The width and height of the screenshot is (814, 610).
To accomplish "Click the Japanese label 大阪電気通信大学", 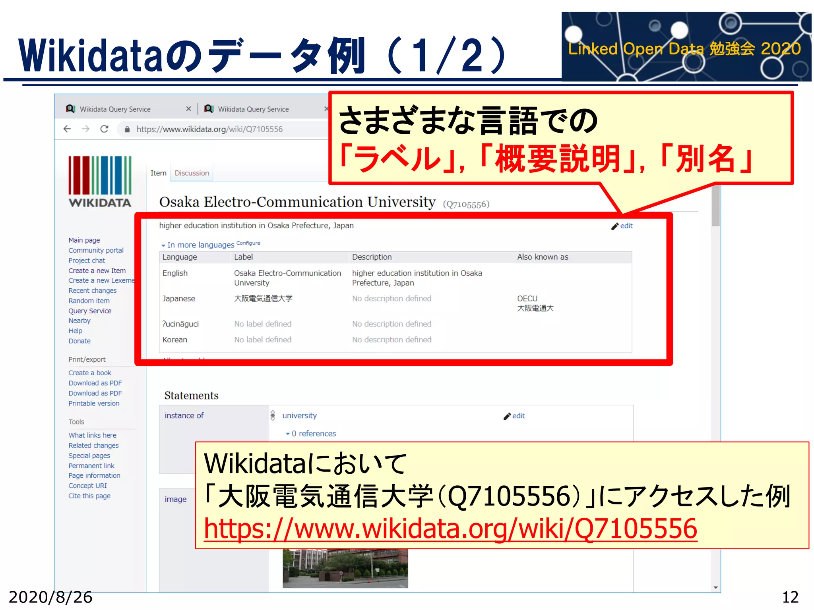I will [263, 299].
